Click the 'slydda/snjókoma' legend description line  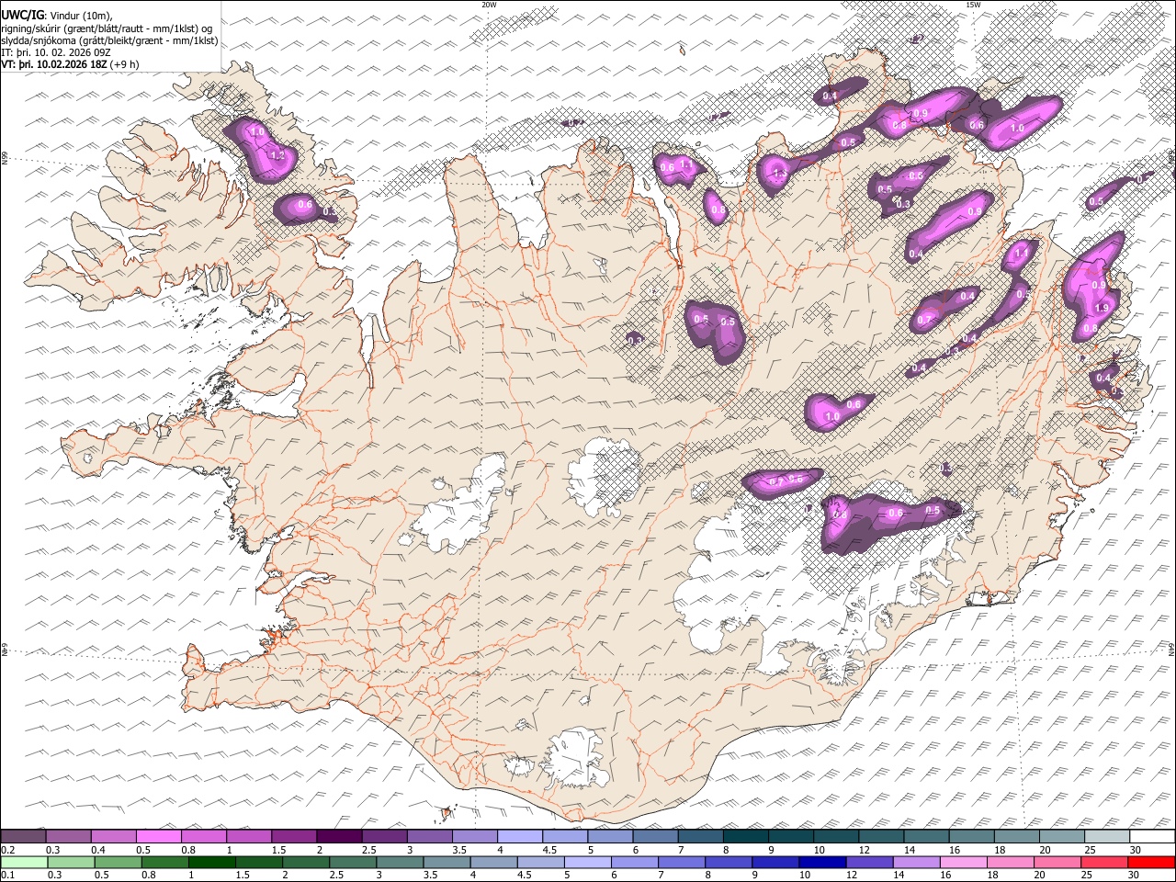(x=109, y=40)
